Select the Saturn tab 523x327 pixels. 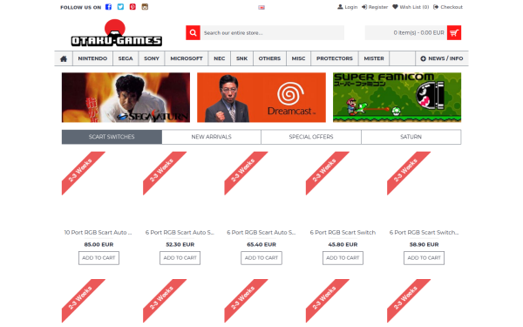411,137
